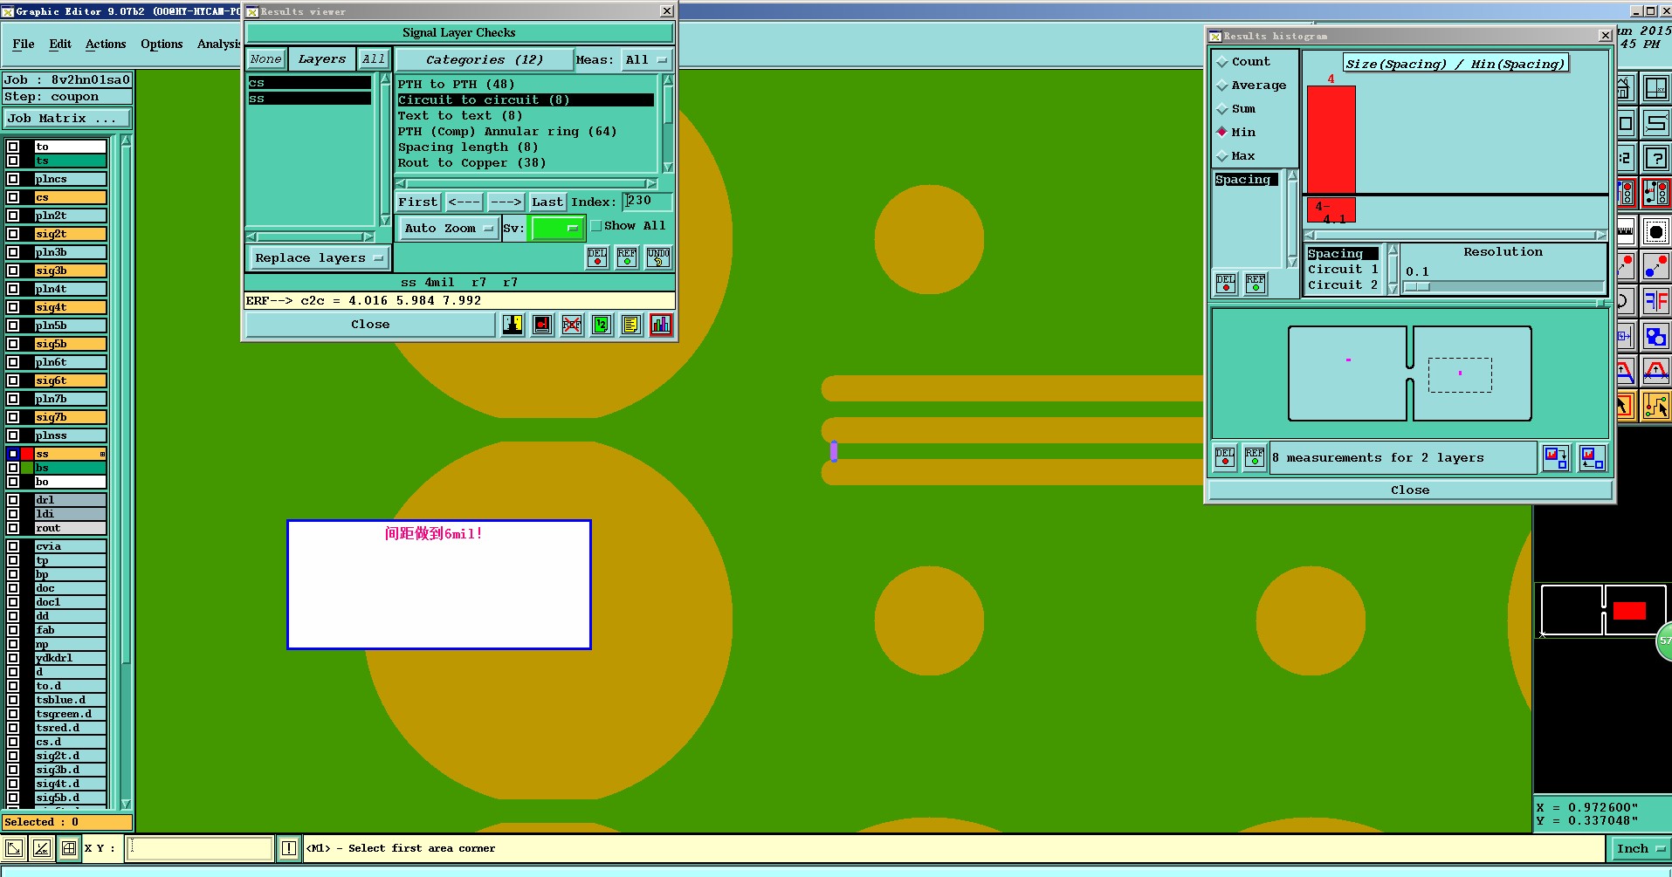Click the net-select cursor tool icon
Screen dimensions: 1672x877
click(x=1655, y=406)
